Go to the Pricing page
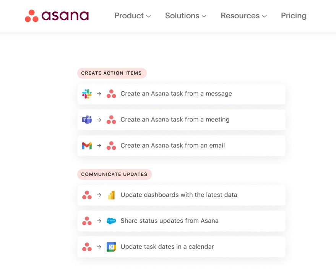Viewport: 336px width, 279px height. coord(294,16)
